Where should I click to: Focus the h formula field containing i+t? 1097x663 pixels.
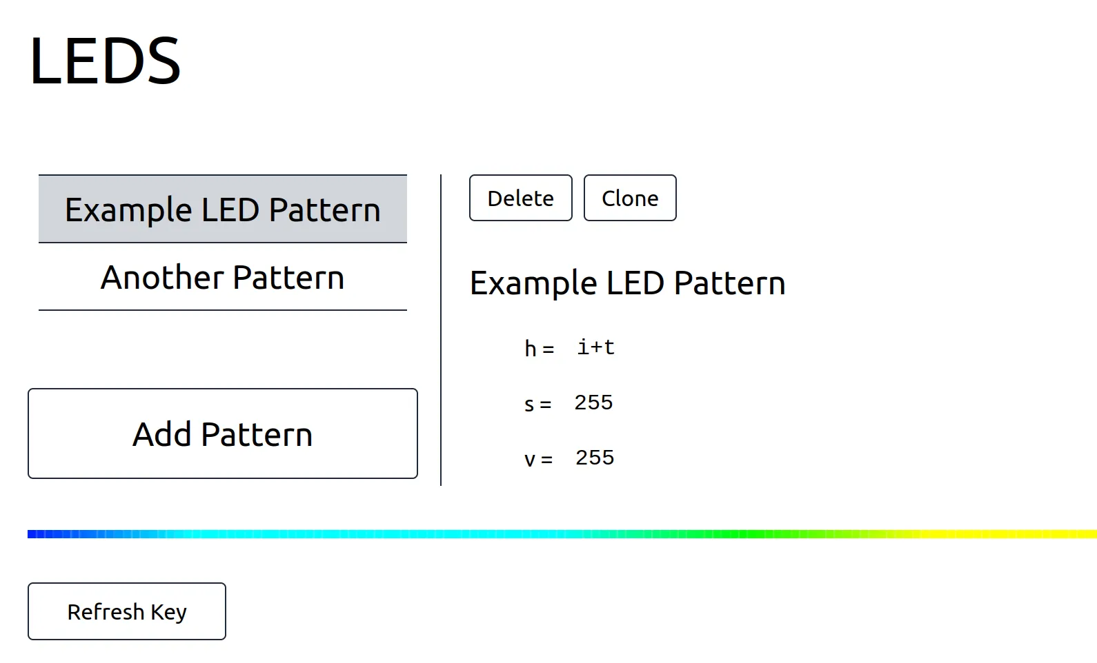point(596,348)
